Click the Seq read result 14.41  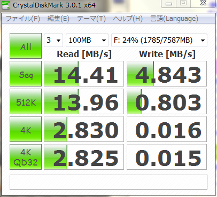tap(84, 74)
